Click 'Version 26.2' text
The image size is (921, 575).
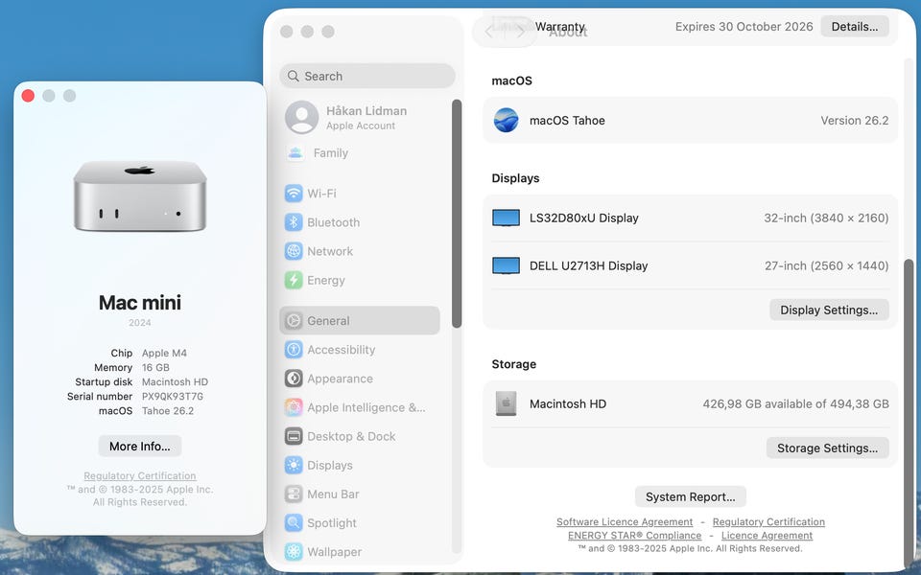tap(854, 121)
